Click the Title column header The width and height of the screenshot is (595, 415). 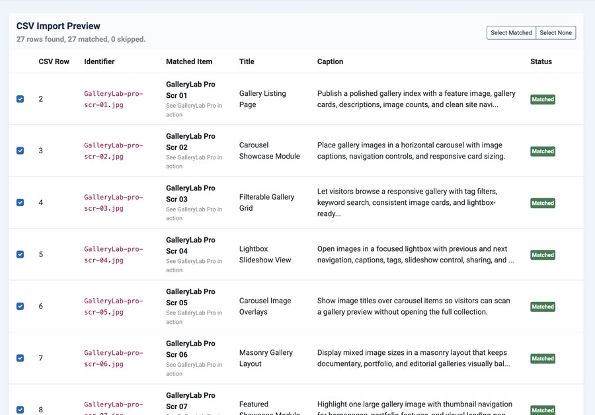247,61
